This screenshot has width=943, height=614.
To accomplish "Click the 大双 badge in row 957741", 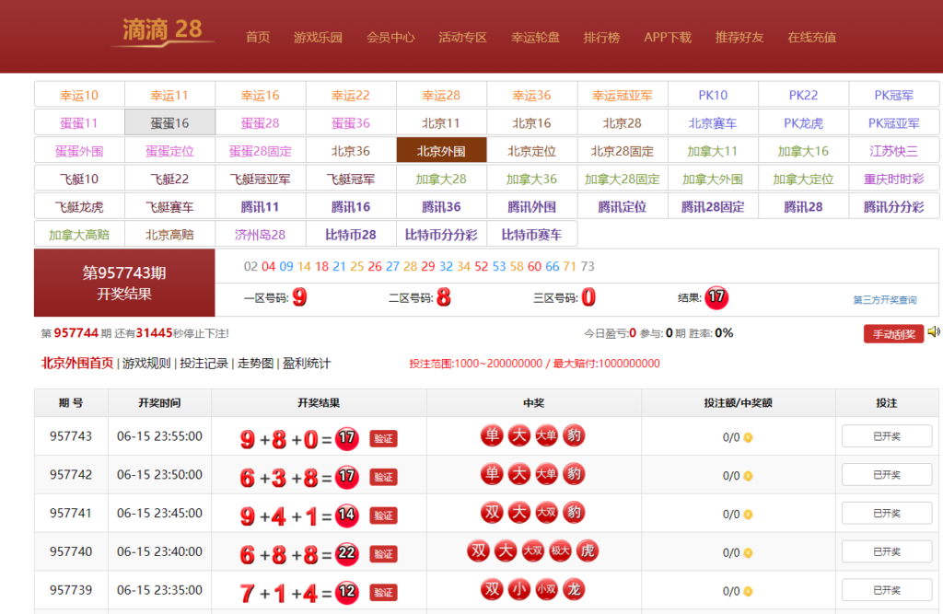I will pos(545,514).
